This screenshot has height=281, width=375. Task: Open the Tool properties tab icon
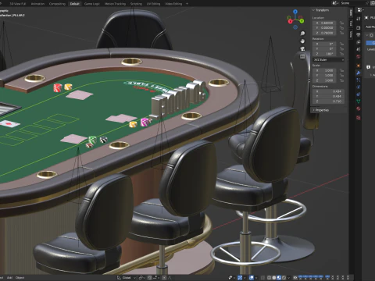click(x=359, y=19)
